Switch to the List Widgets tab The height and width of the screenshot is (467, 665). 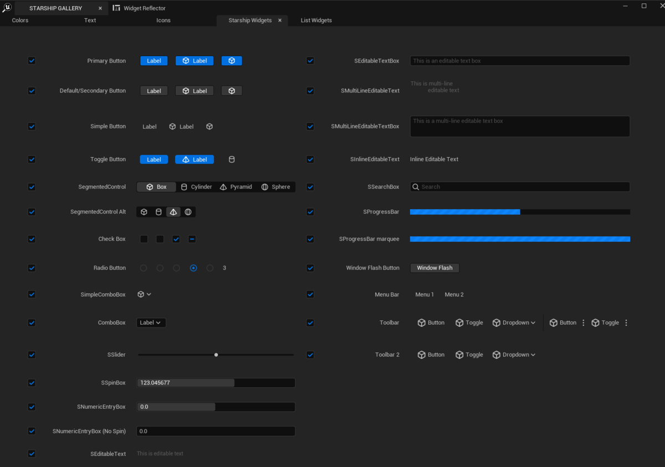tap(316, 20)
